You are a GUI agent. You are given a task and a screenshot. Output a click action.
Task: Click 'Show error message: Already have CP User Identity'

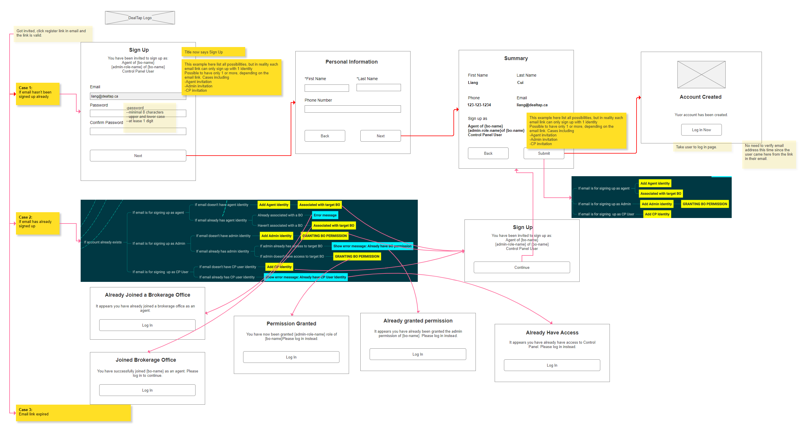(306, 277)
